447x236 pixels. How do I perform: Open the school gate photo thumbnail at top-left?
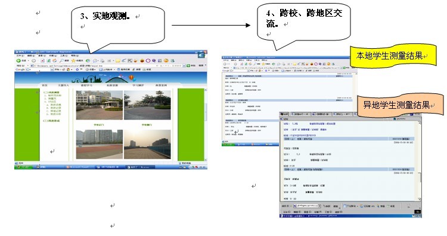tap(99, 105)
